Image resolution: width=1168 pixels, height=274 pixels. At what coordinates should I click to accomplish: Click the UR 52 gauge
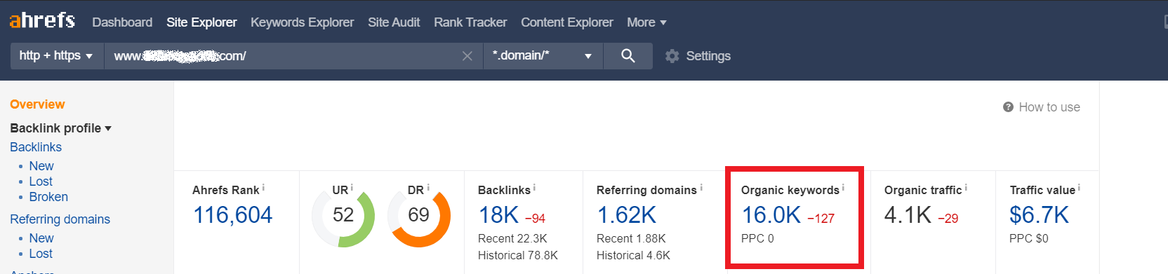coord(343,215)
